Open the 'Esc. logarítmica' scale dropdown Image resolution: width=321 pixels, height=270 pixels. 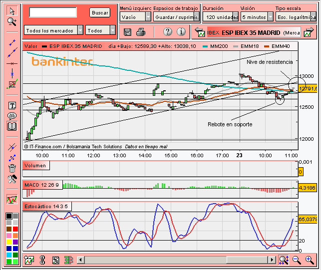tap(296, 17)
